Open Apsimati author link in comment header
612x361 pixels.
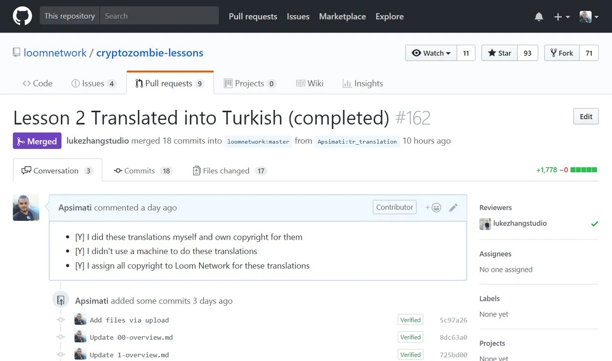click(x=75, y=208)
